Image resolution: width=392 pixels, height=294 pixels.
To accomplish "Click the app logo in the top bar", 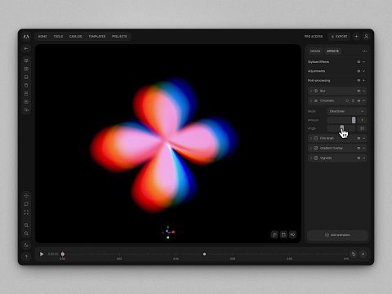I will 26,36.
